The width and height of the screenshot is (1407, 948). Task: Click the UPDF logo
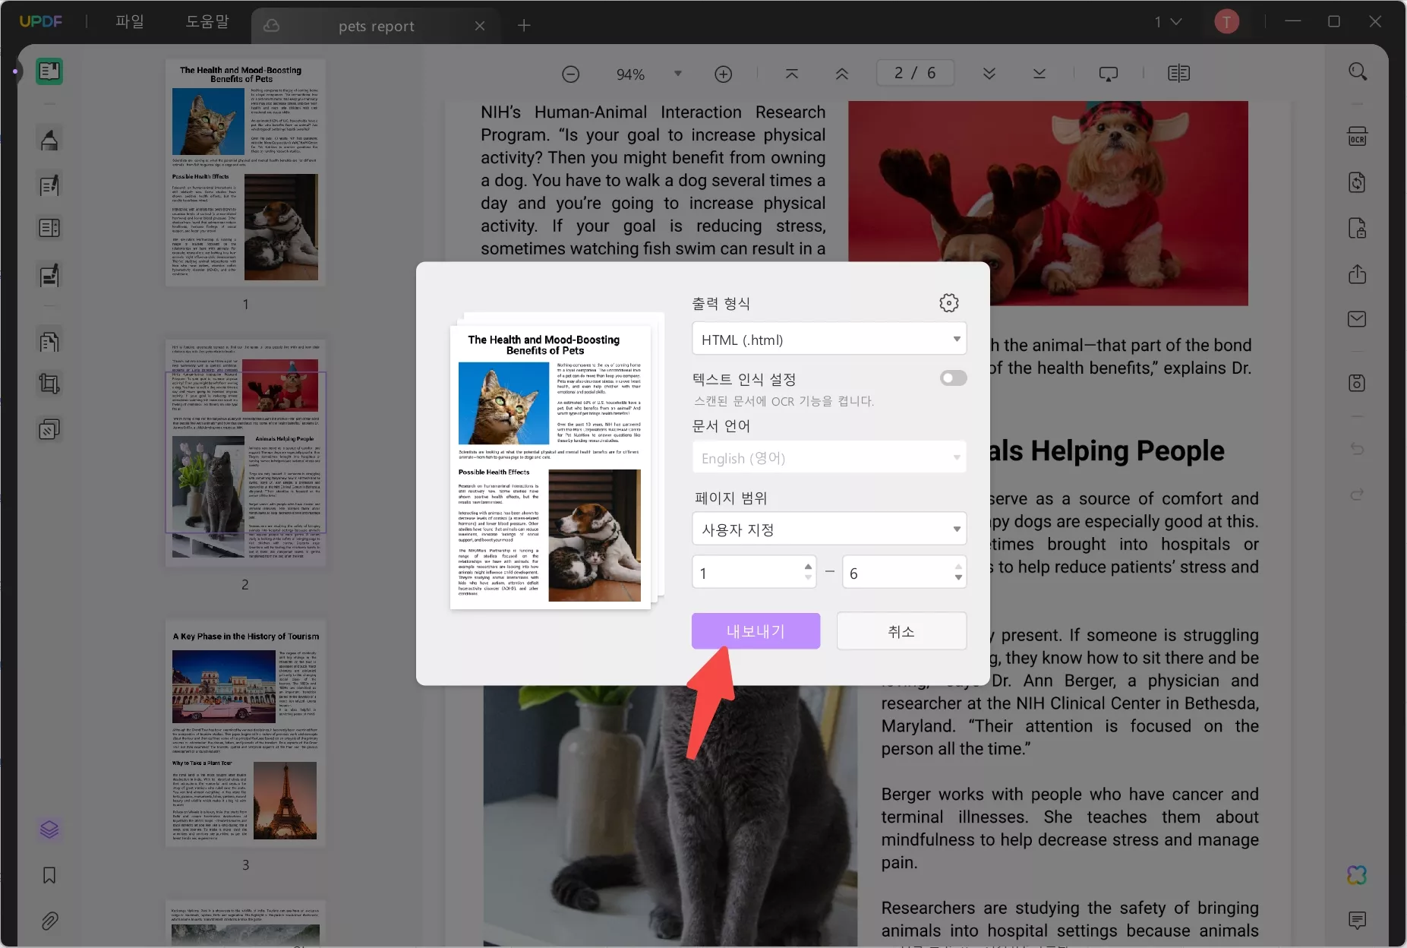[41, 22]
